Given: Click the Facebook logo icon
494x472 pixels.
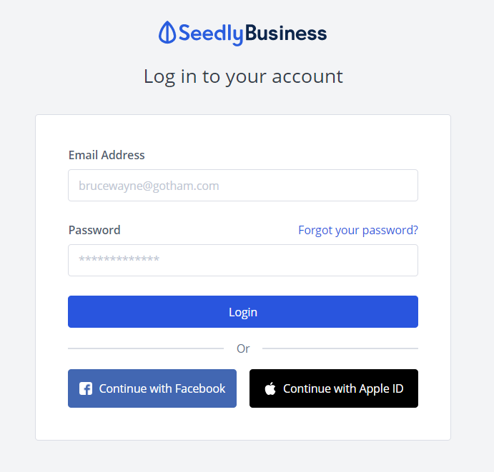Looking at the screenshot, I should [x=86, y=388].
